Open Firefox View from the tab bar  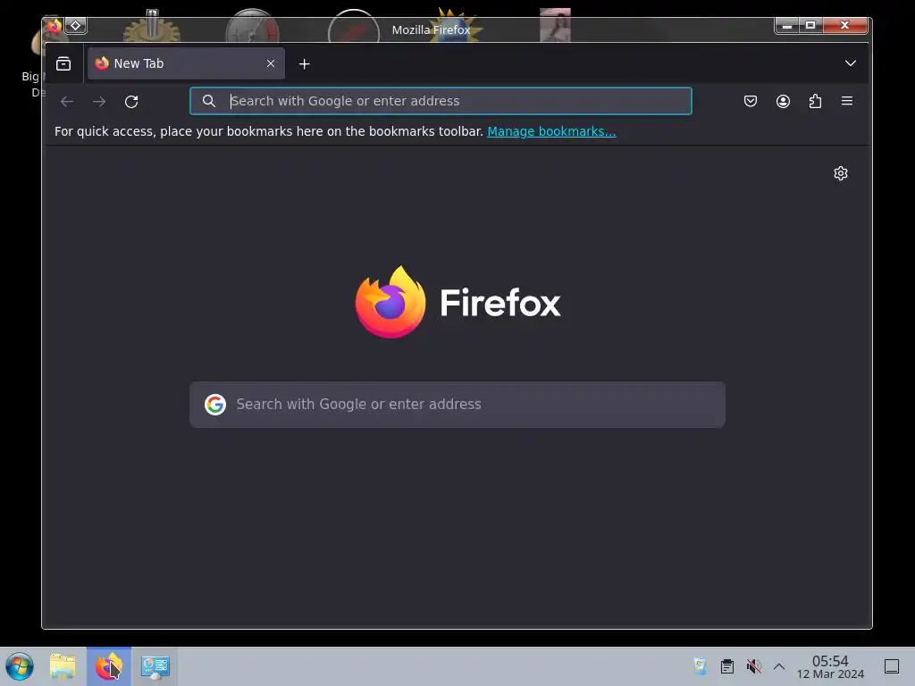[x=63, y=63]
